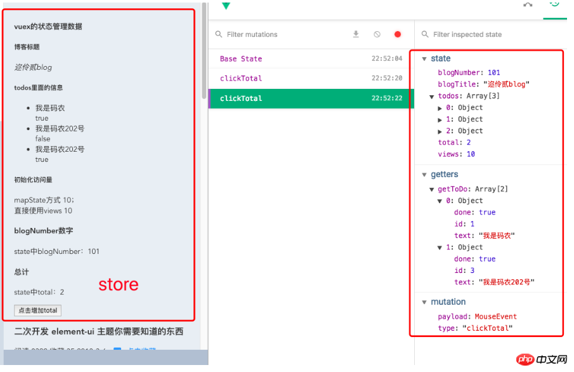Click the 点击增加total button
This screenshot has width=574, height=372.
click(x=37, y=310)
